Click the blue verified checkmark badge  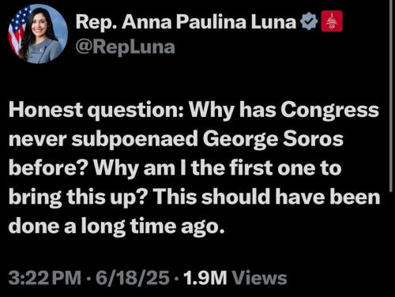click(309, 21)
